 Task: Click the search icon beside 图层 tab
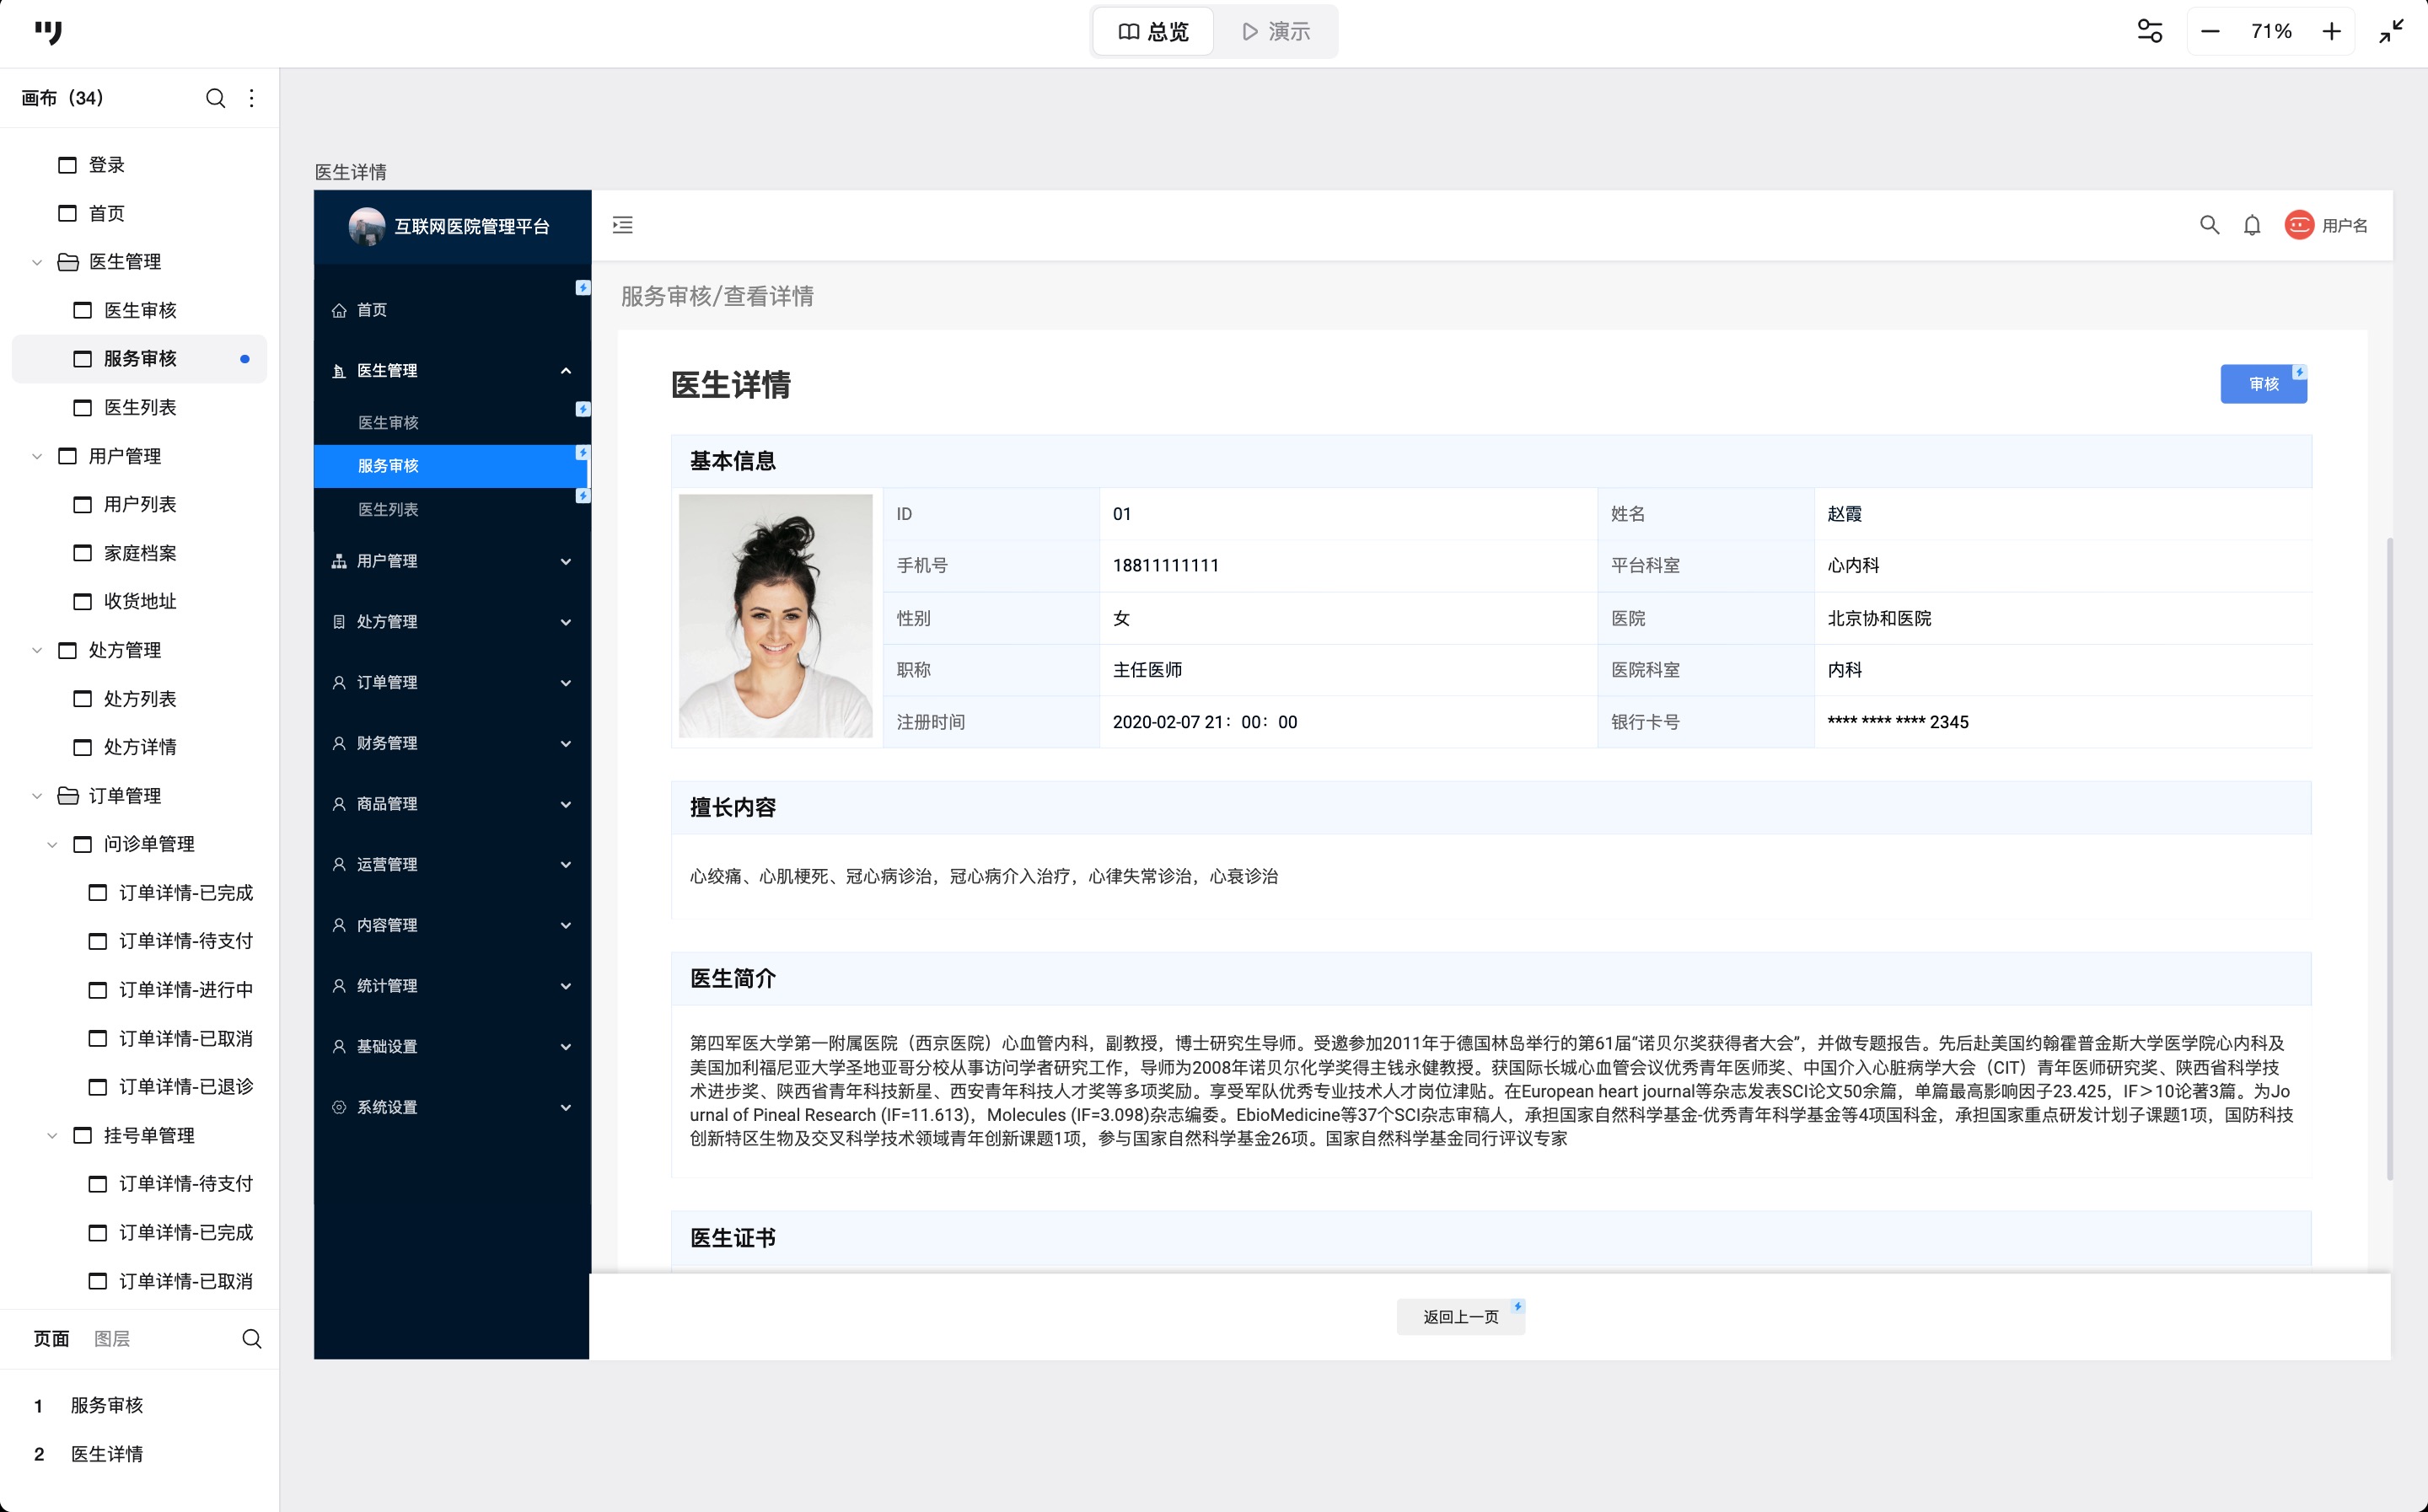point(252,1339)
